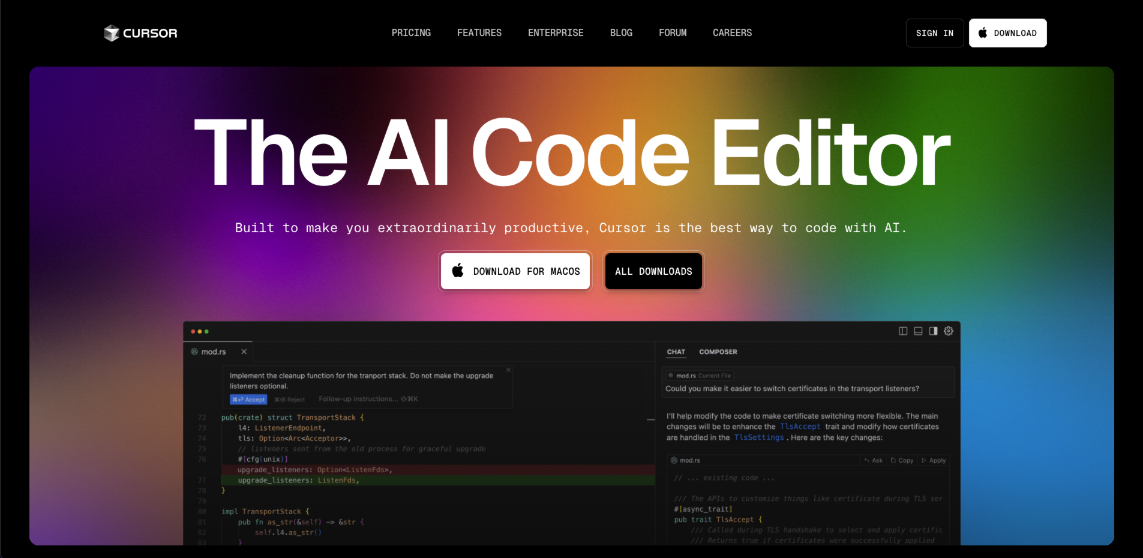Toggle the left sidebar layout icon
This screenshot has height=558, width=1143.
(x=902, y=331)
